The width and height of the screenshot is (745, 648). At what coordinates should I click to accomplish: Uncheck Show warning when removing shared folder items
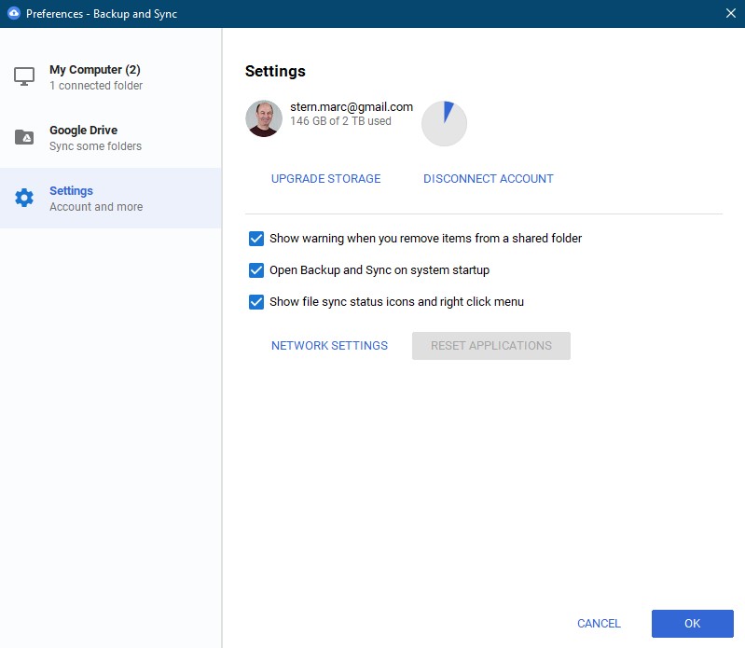256,239
